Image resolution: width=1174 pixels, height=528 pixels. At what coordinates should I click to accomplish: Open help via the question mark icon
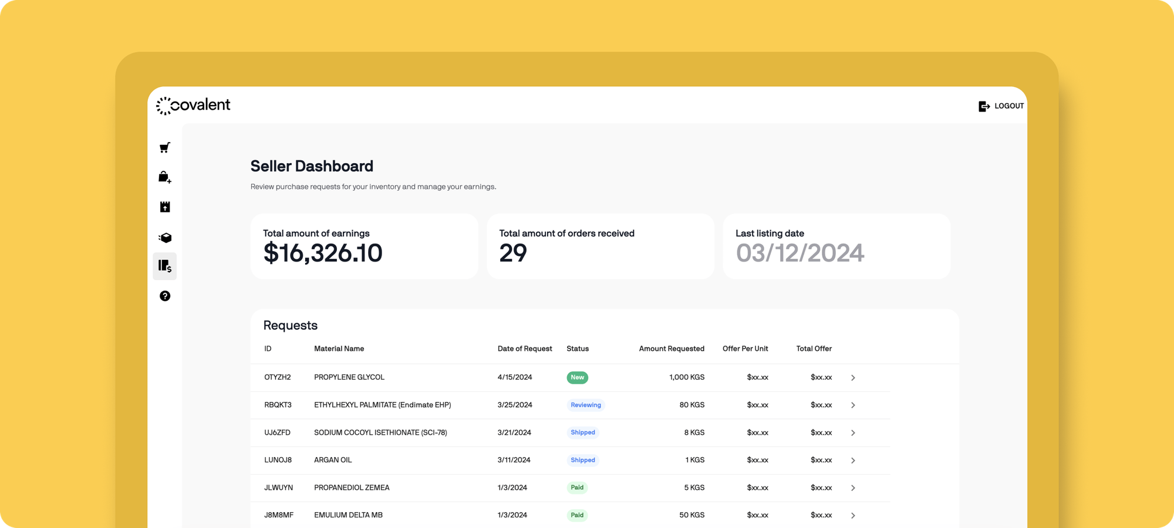[165, 296]
